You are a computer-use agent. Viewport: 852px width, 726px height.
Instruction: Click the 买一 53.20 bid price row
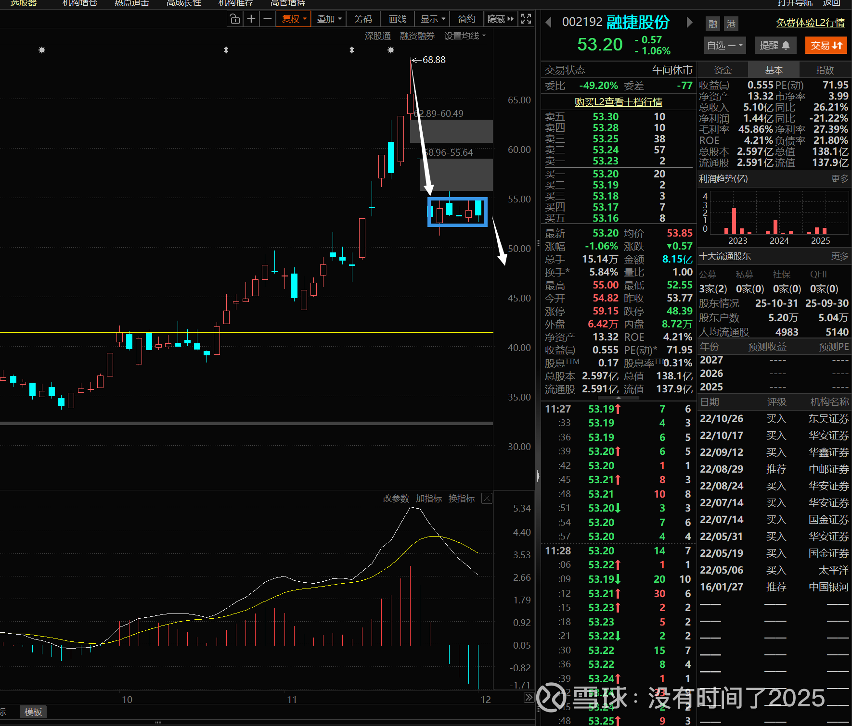click(618, 174)
